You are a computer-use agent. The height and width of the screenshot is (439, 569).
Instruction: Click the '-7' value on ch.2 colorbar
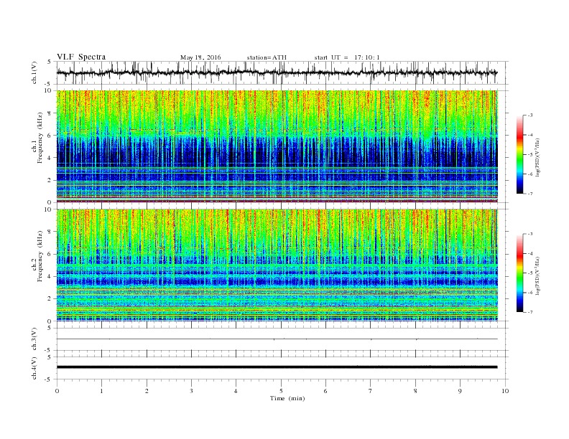pos(530,312)
